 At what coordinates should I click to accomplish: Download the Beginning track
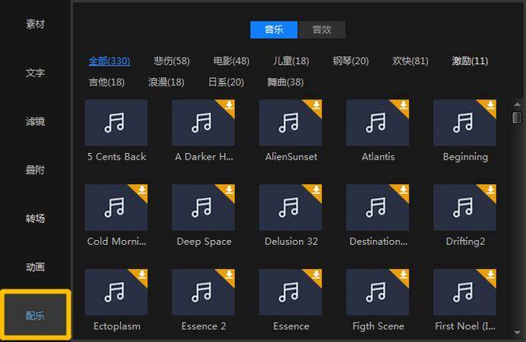(490, 105)
